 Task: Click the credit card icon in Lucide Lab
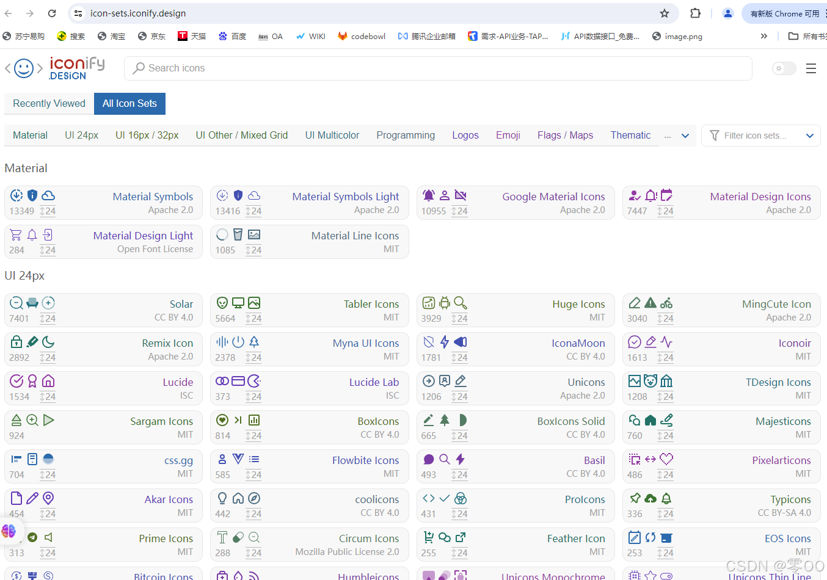pos(238,381)
